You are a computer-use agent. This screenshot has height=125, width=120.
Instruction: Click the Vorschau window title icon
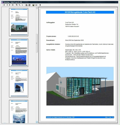click(x=2, y=2)
